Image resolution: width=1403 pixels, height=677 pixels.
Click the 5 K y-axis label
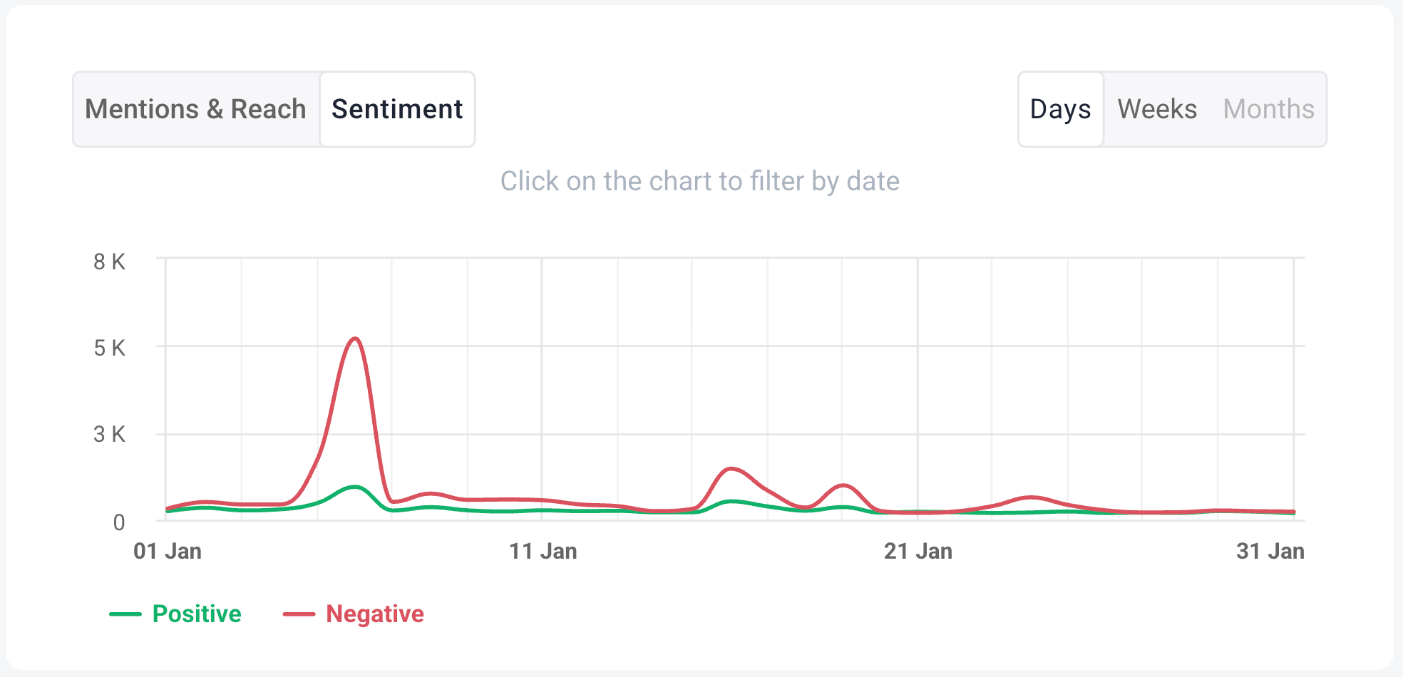click(109, 348)
